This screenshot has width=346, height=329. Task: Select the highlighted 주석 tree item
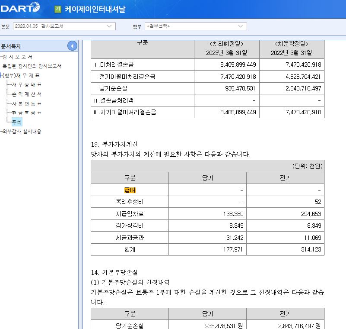click(x=16, y=122)
